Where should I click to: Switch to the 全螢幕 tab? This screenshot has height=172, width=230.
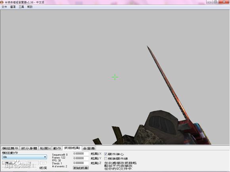(x=89, y=148)
